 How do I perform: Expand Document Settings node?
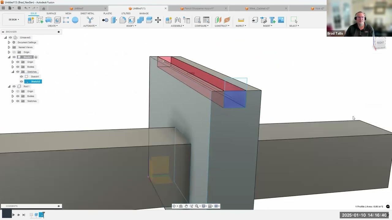pos(9,42)
